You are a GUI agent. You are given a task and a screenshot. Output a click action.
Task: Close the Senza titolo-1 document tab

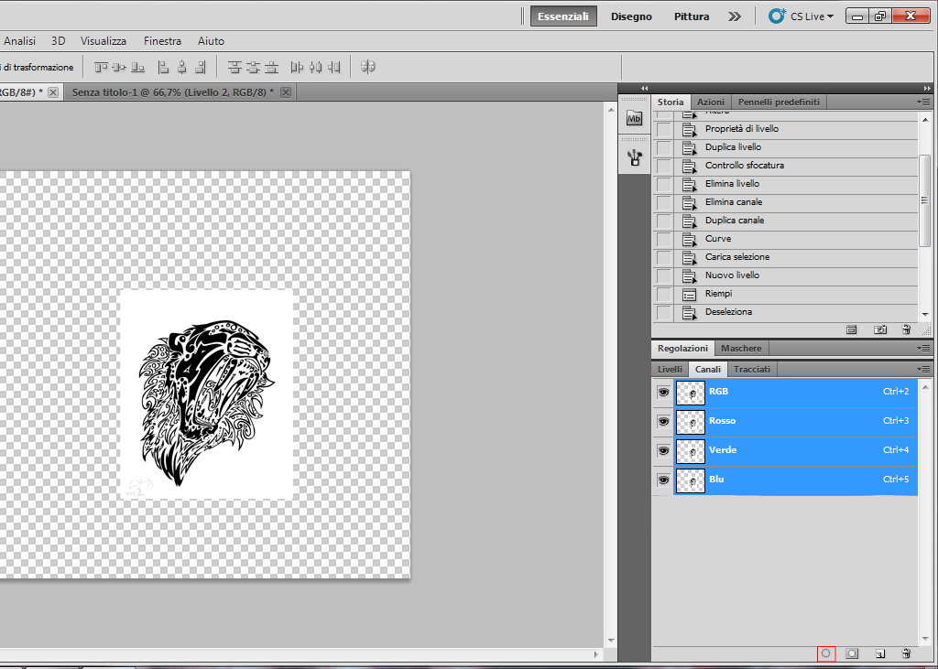click(x=286, y=92)
